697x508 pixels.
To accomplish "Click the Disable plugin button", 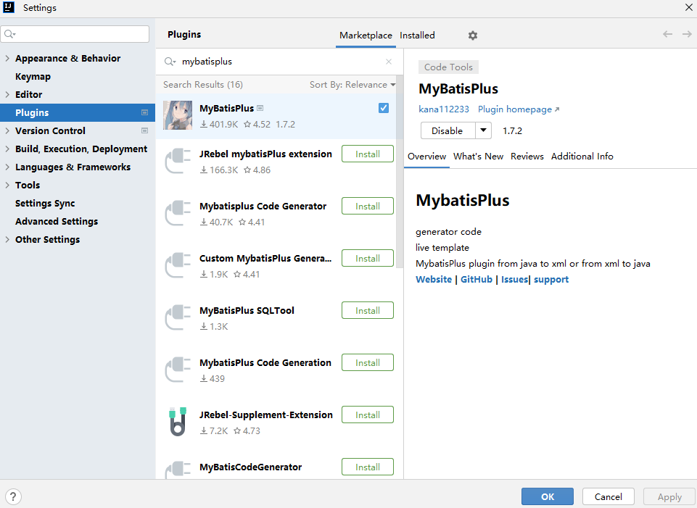I will click(448, 130).
